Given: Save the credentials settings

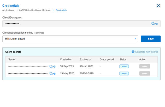Looking at the screenshot, I should 151,39.
